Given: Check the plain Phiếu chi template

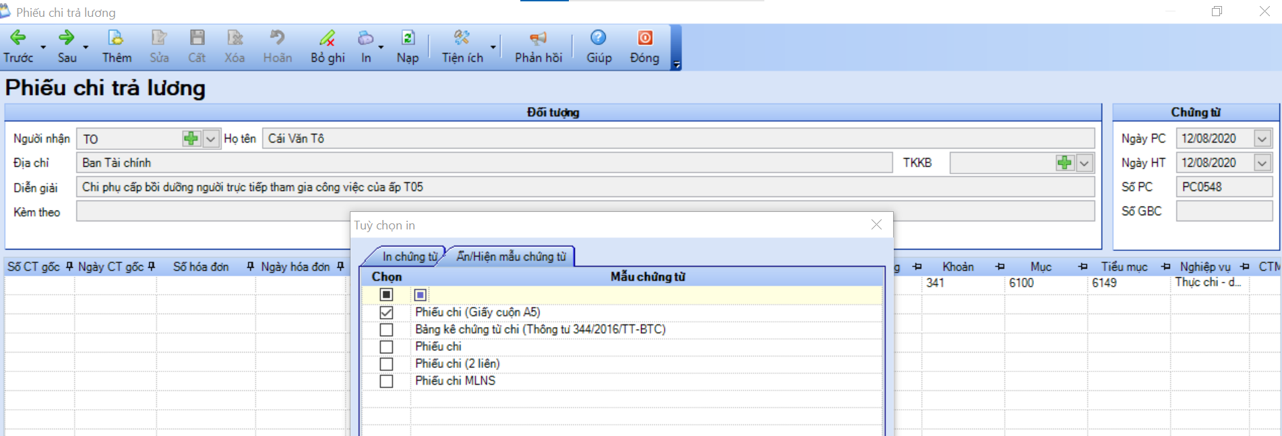Looking at the screenshot, I should pyautogui.click(x=386, y=347).
